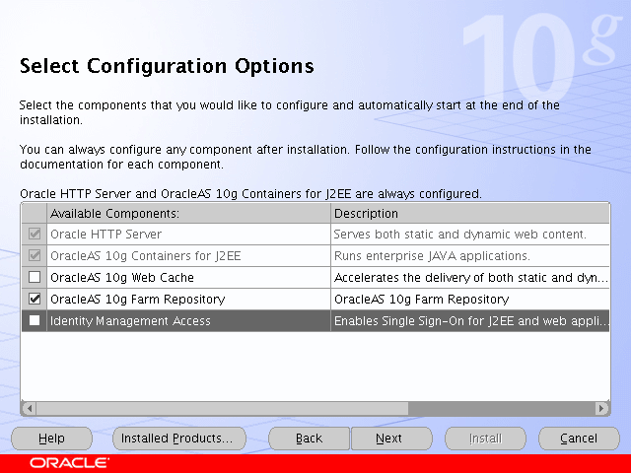Open Installed Products dialog
Screen dimensions: 631x473
179,438
